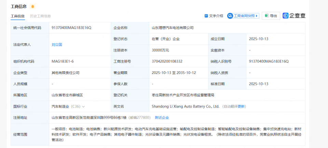The image size is (328, 148).
Task: Click company name 山东理想汽车电池有限公司
Action: coord(173,28)
